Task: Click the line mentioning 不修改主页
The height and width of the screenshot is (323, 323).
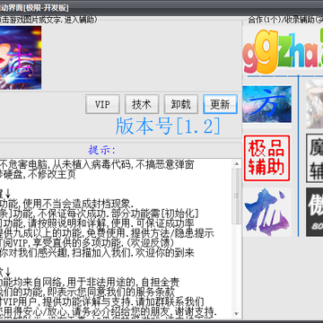Action: coord(38,175)
